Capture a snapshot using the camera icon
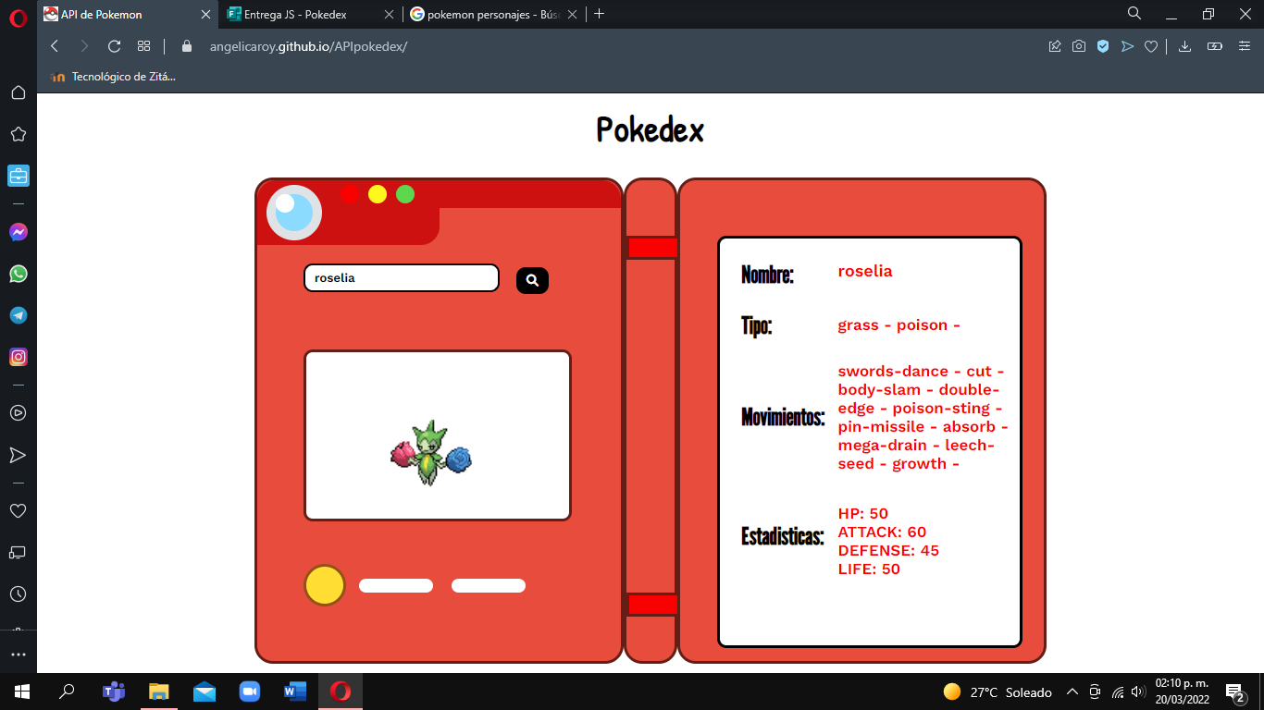Viewport: 1264px width, 710px height. pos(1079,45)
